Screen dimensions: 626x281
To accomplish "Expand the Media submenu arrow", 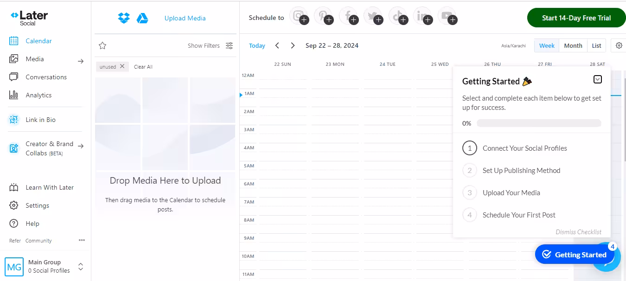I will click(x=81, y=61).
